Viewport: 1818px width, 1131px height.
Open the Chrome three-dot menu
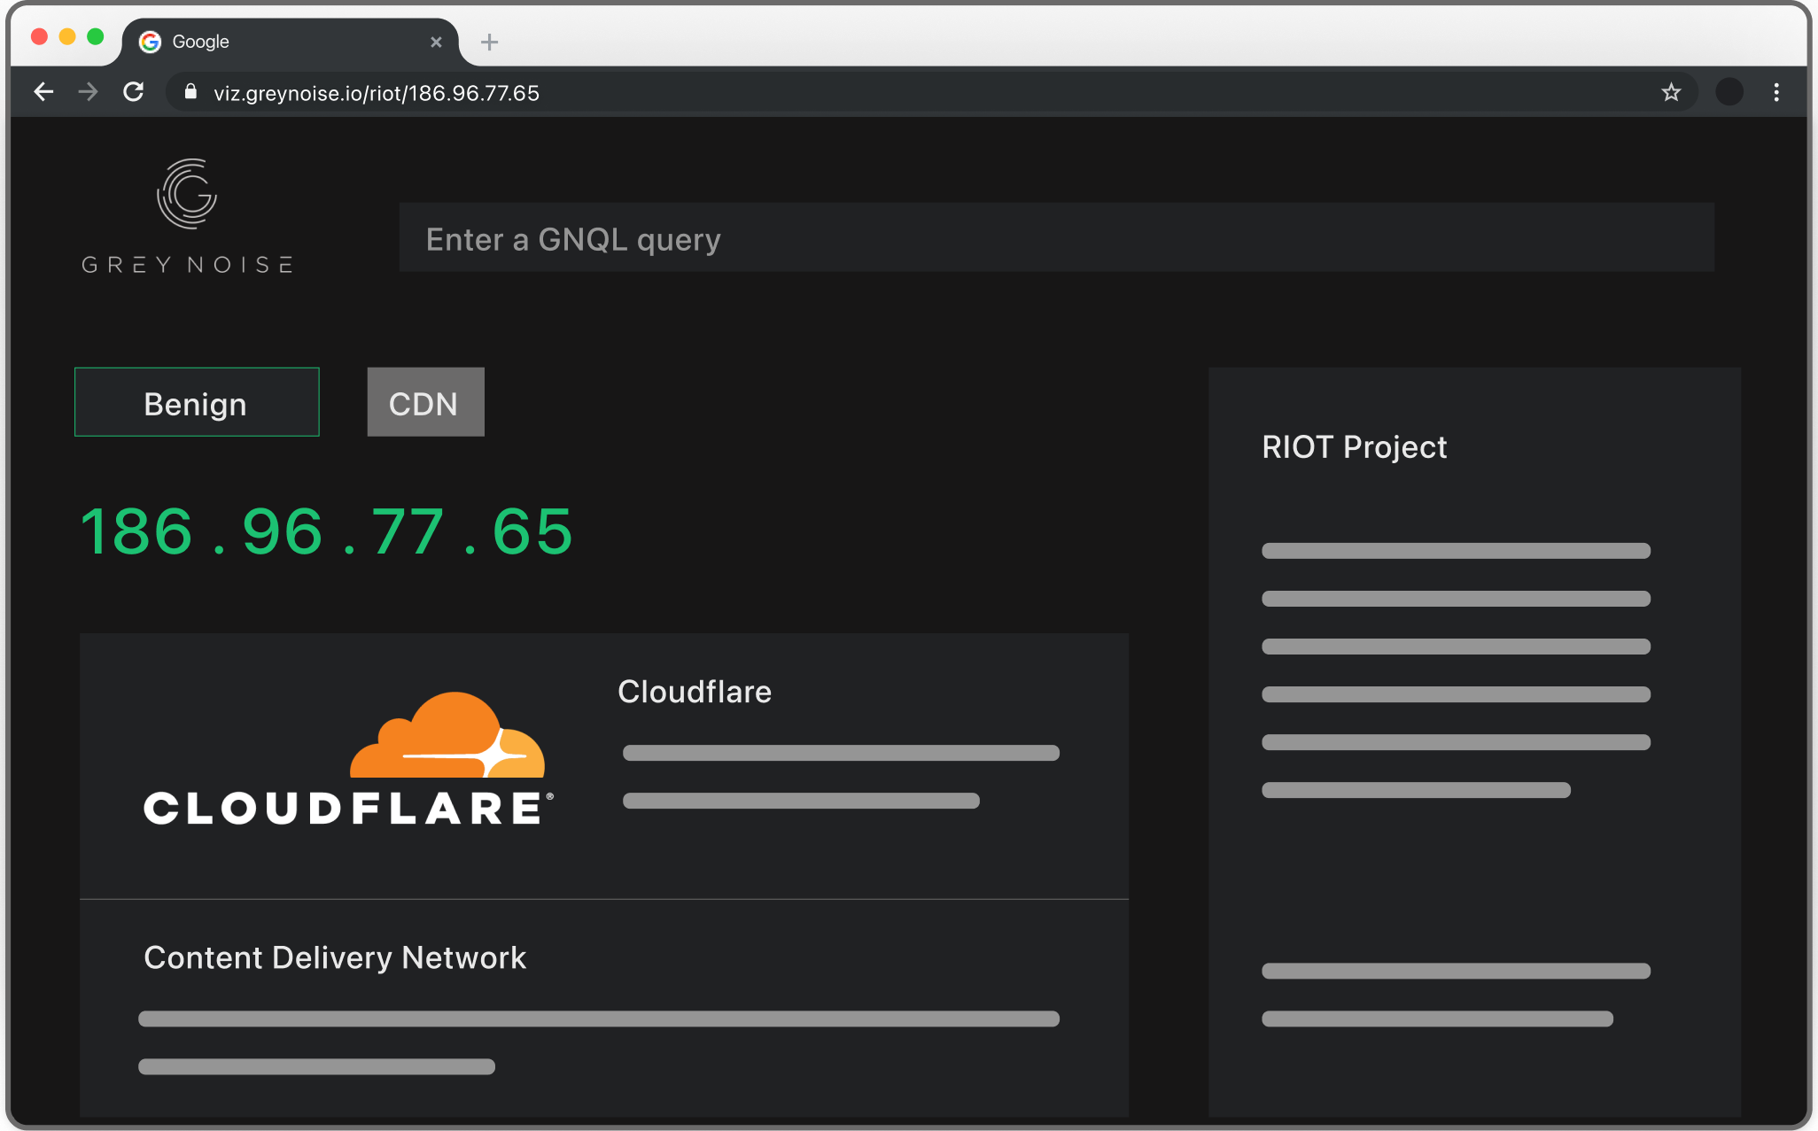pos(1776,92)
